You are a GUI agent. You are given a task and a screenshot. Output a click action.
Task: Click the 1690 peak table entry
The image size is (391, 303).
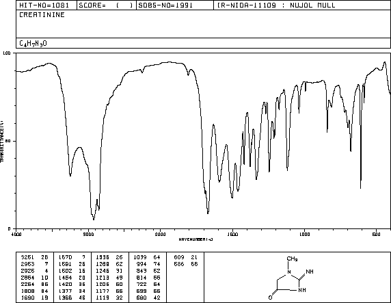coord(34,298)
